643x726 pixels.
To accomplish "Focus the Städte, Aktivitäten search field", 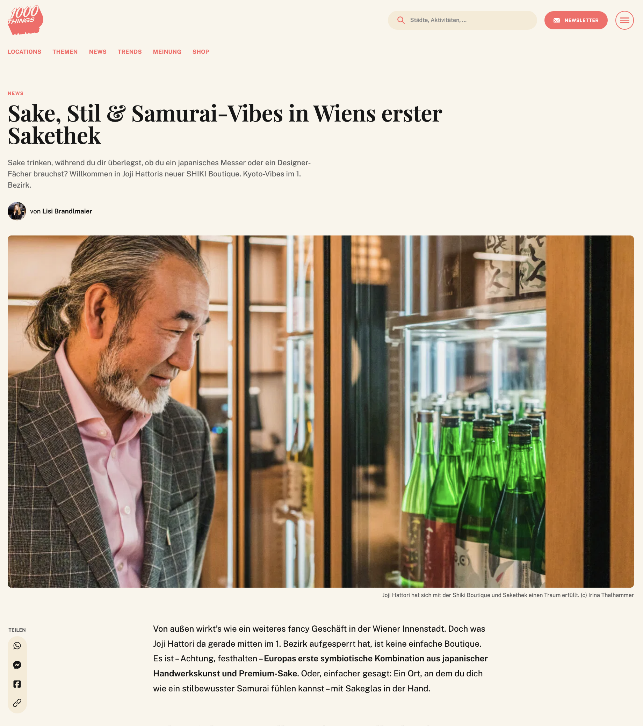I will [x=462, y=20].
